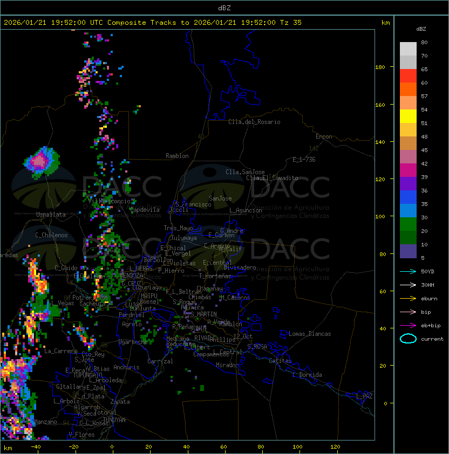449x454 pixels.
Task: Click the 'C_Chilenos' map label
Action: point(51,235)
